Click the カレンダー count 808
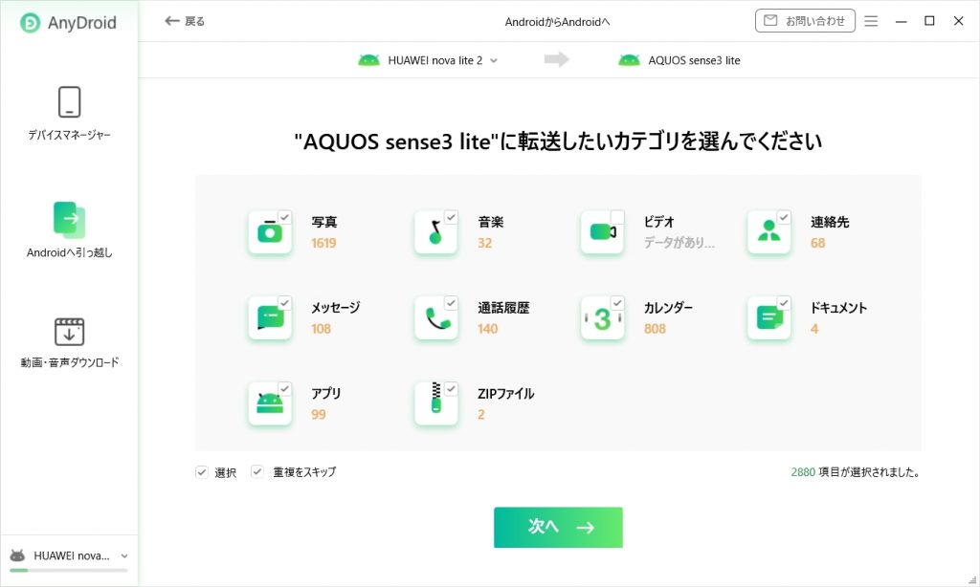This screenshot has width=980, height=587. click(655, 329)
